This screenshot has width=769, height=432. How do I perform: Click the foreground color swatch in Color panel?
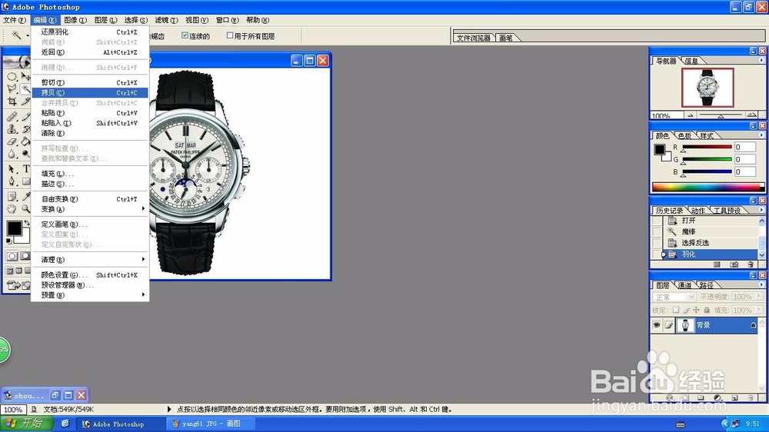point(660,150)
